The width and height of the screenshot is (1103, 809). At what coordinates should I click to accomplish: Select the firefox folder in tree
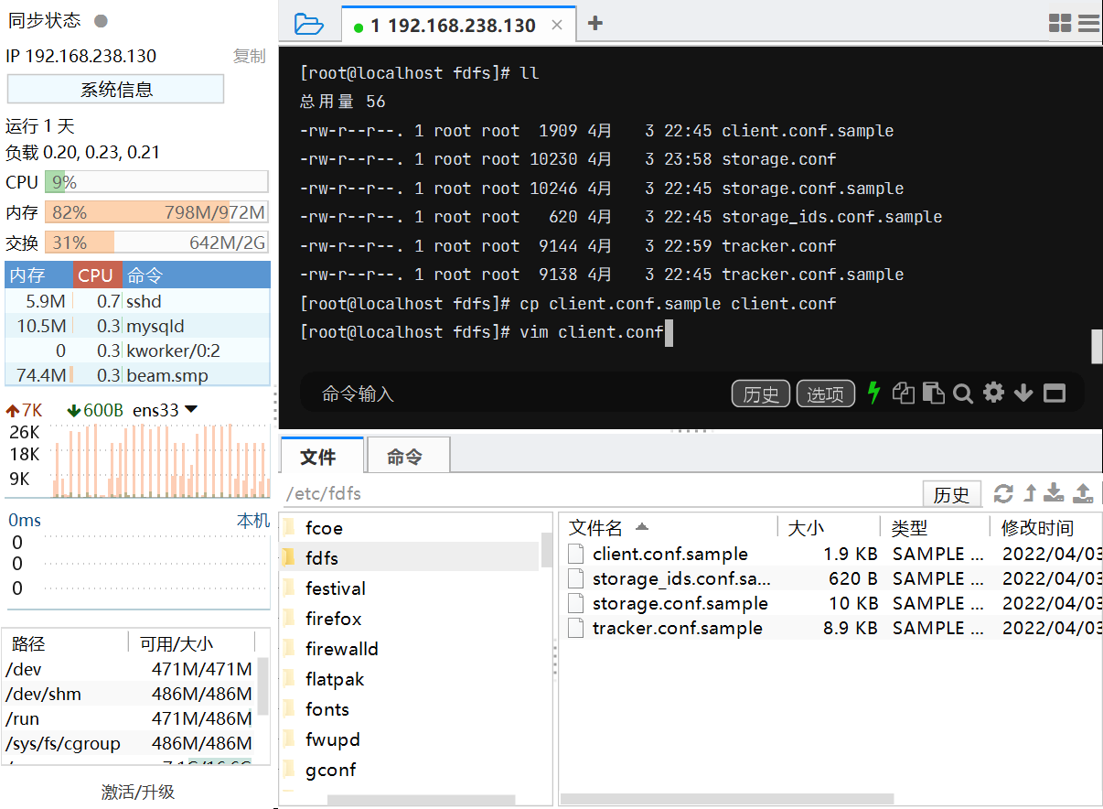click(333, 619)
